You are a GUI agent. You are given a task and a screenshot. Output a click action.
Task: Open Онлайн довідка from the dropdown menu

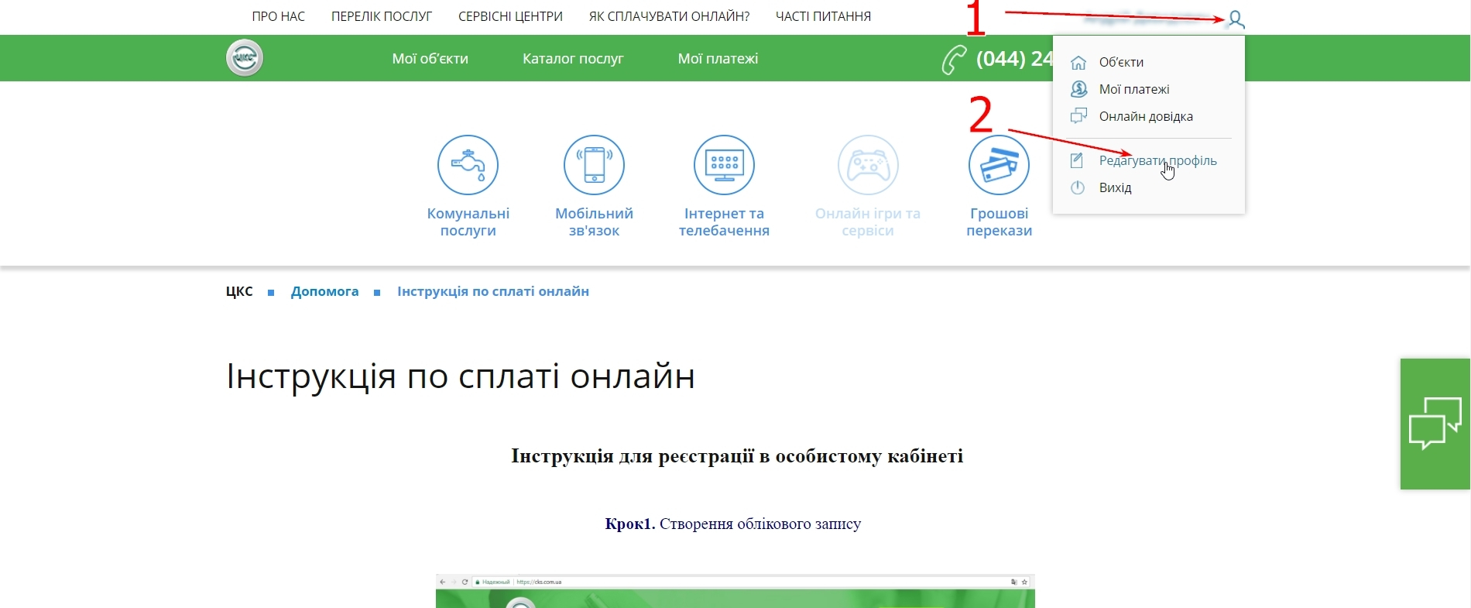tap(1145, 117)
